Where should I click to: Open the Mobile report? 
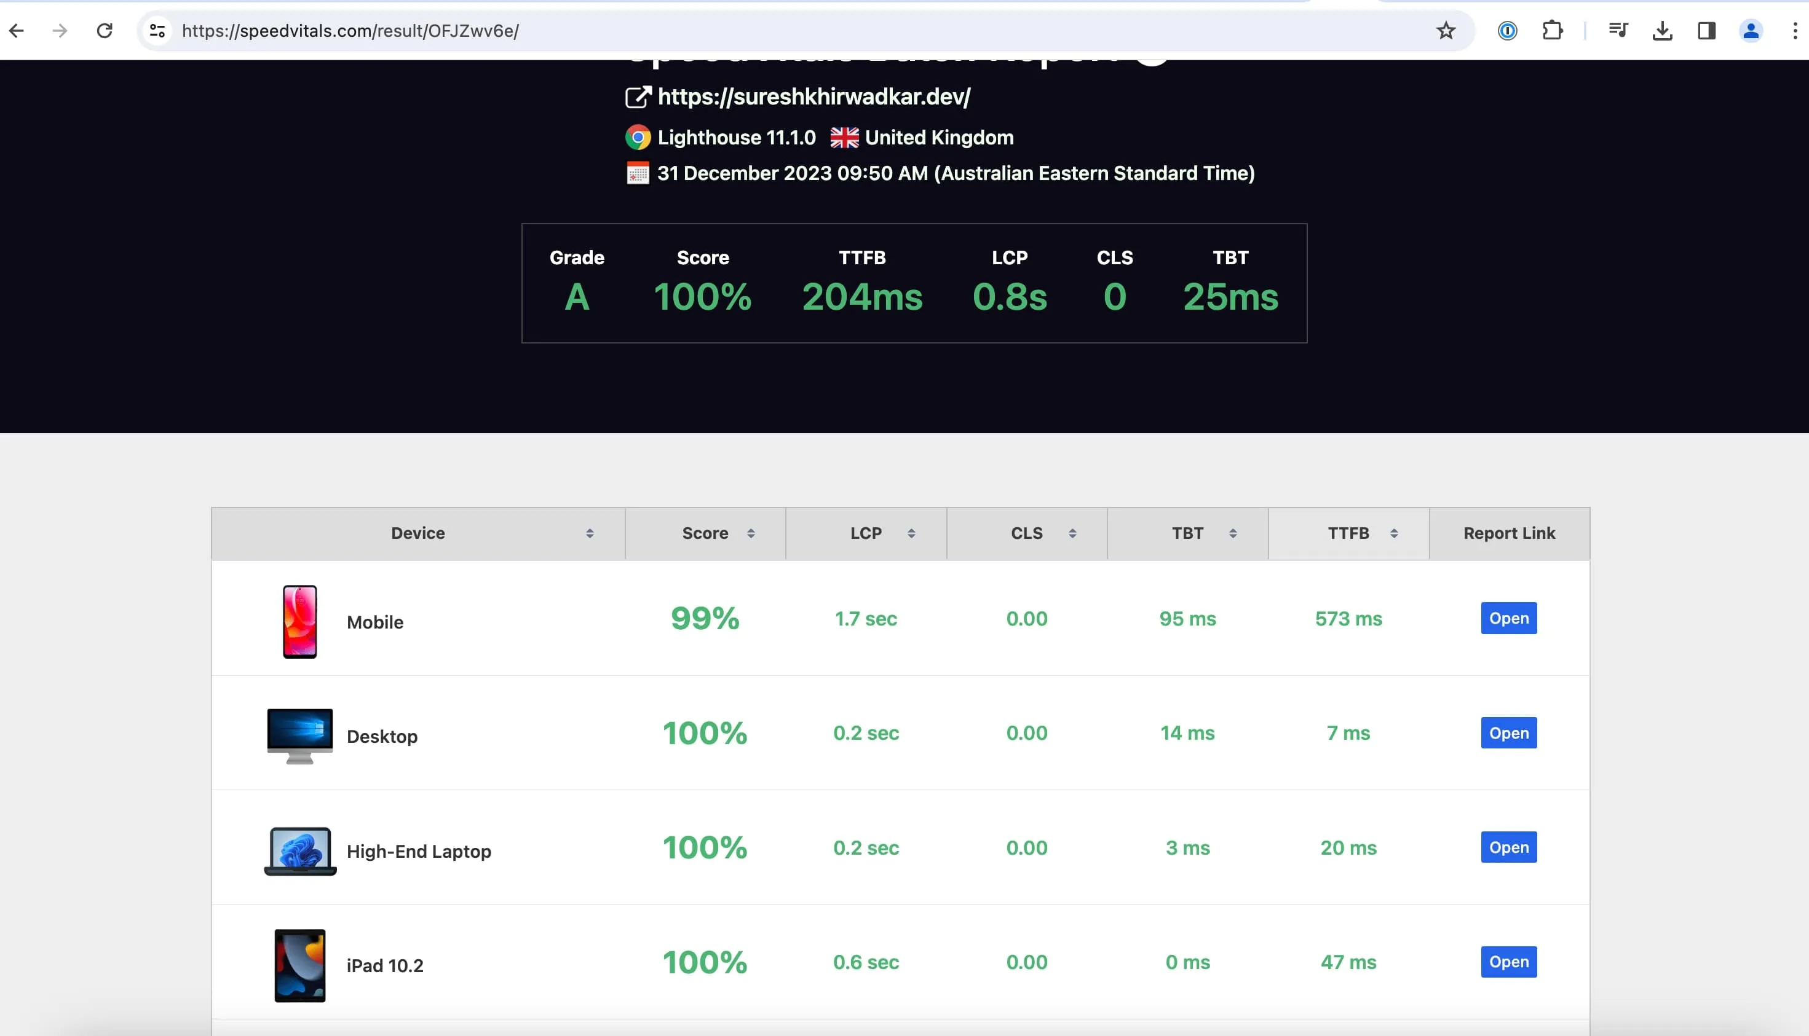pyautogui.click(x=1508, y=618)
